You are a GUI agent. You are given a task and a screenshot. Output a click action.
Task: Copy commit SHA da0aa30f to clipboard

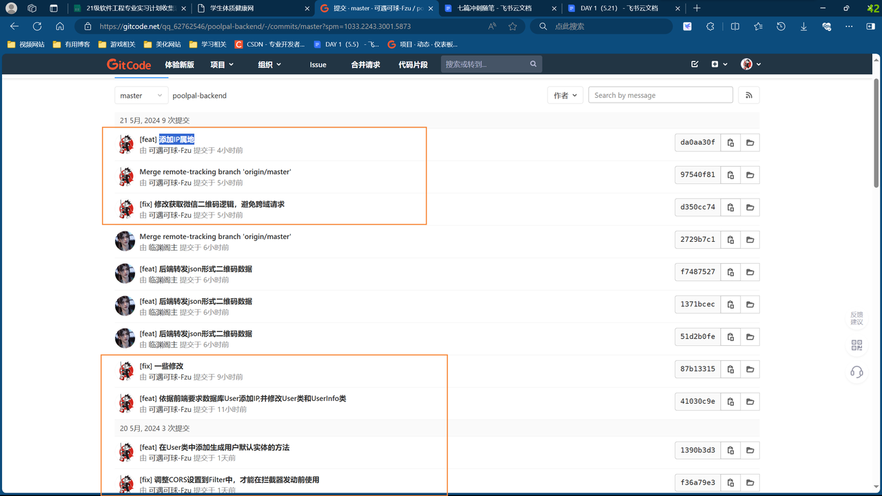click(730, 143)
